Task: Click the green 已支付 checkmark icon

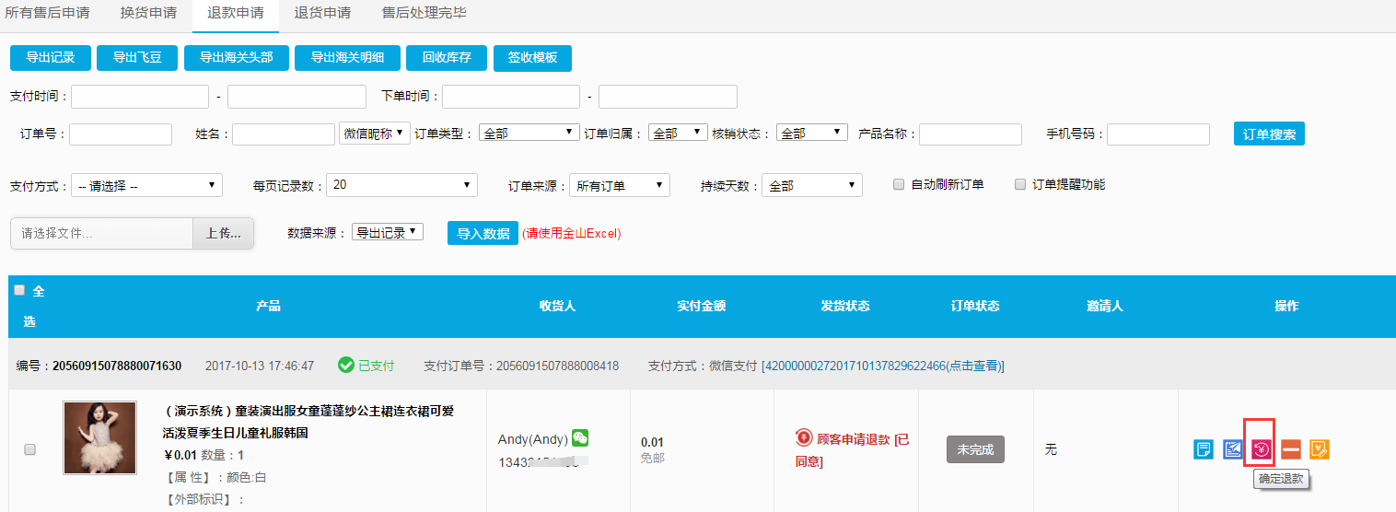Action: pyautogui.click(x=346, y=366)
